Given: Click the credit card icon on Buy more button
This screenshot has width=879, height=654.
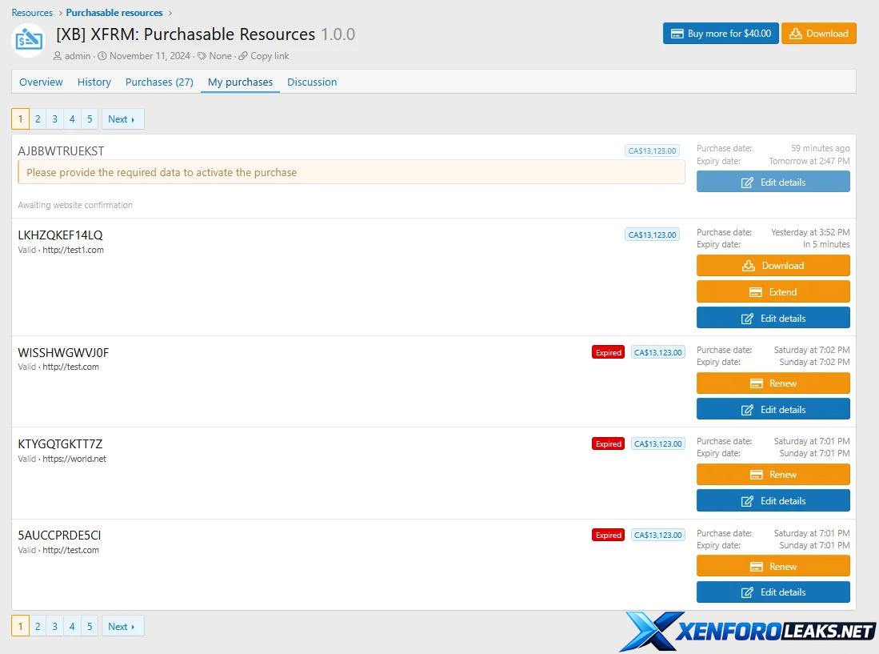Looking at the screenshot, I should [x=677, y=34].
